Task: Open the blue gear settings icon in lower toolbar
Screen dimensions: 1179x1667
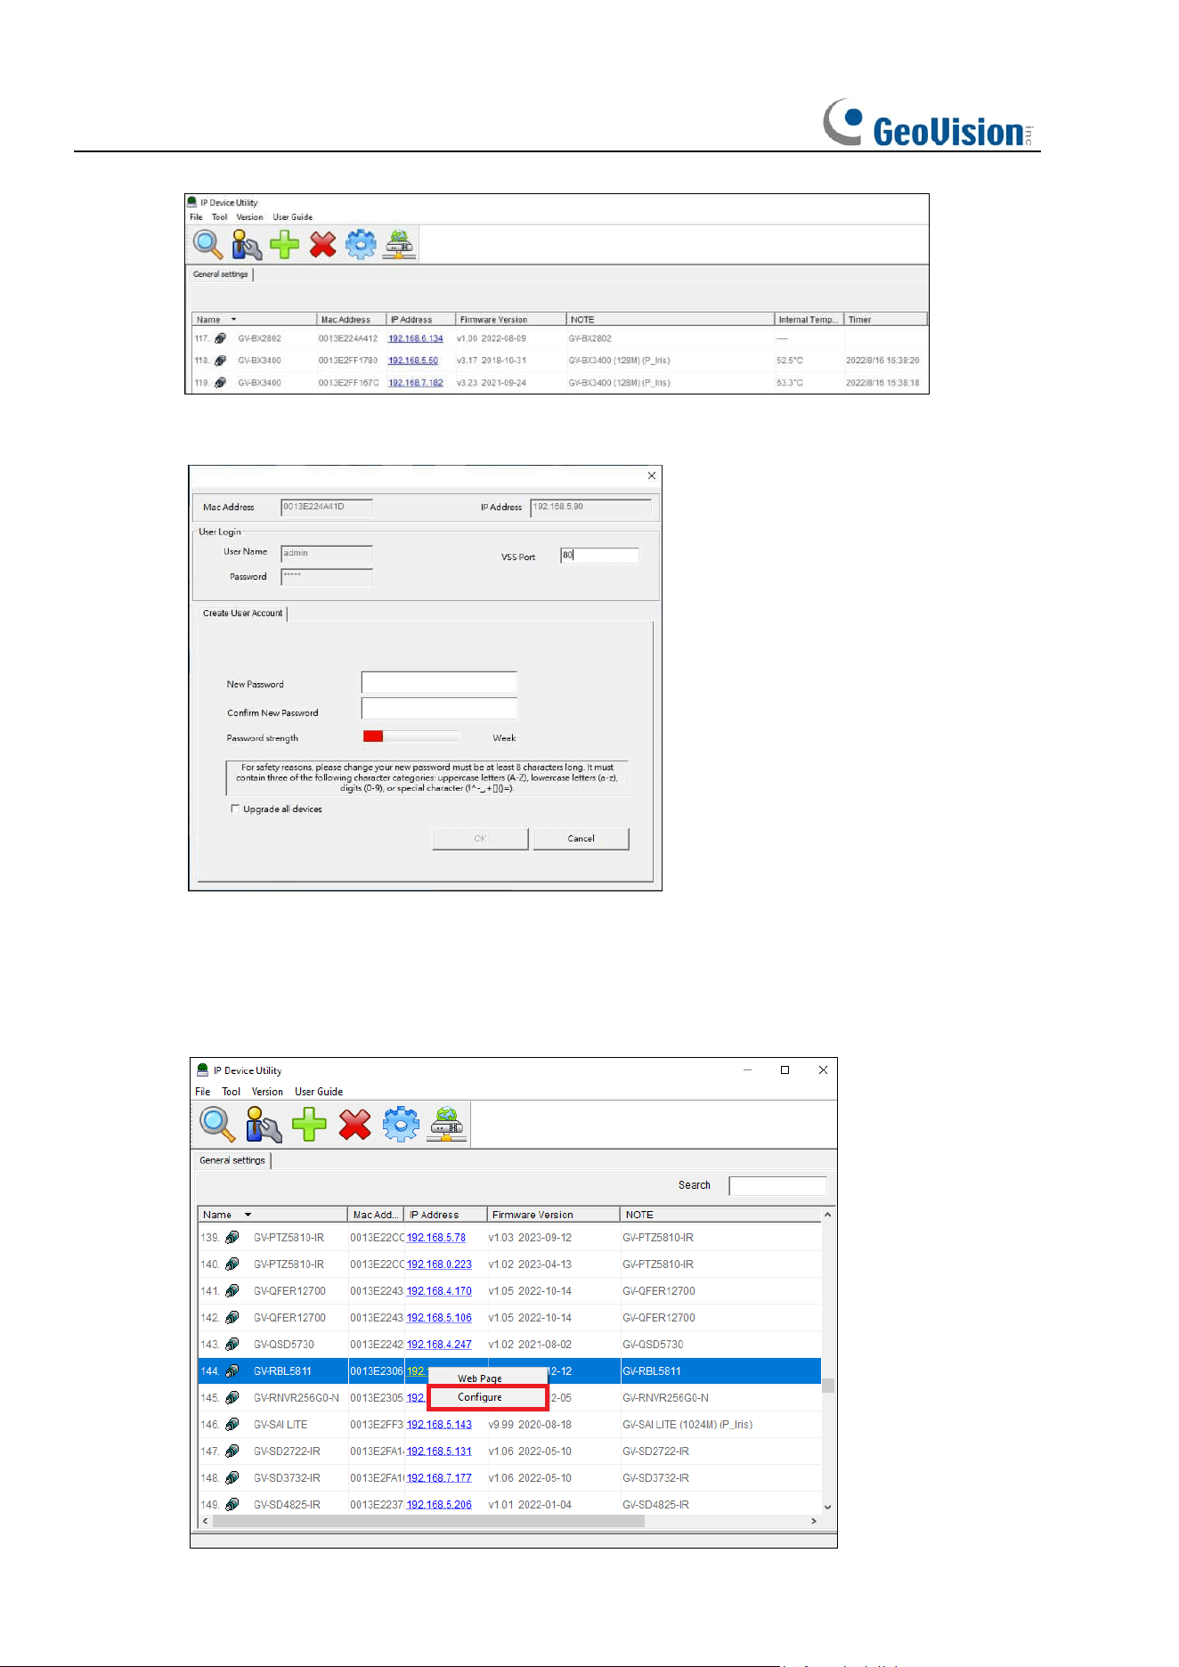Action: click(401, 1124)
